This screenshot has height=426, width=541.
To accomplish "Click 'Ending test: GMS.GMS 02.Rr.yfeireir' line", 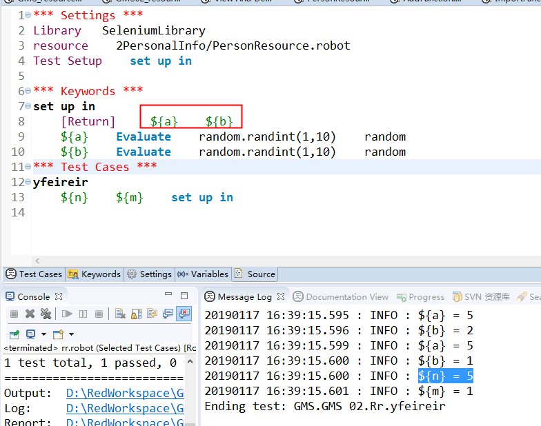I will (325, 406).
